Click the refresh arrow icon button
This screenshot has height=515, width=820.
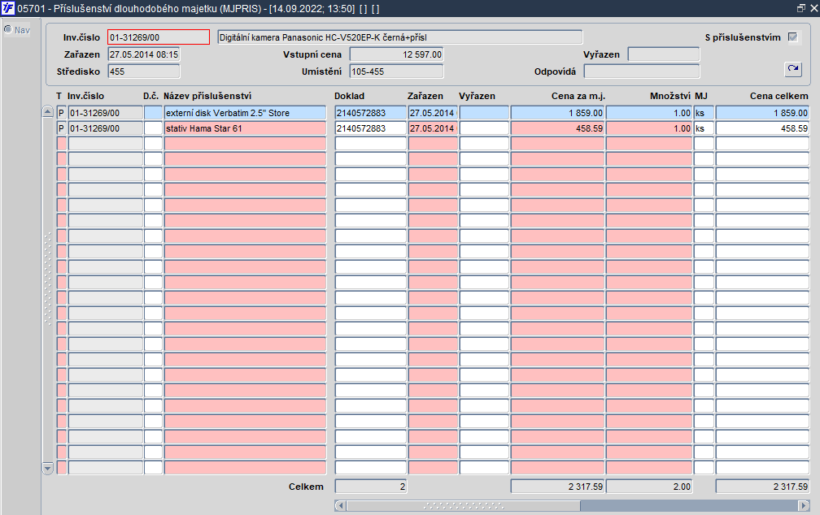pyautogui.click(x=793, y=69)
